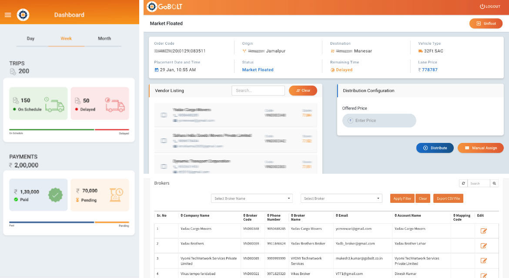Click the email ycmrewari@gmail.com
509x278 pixels.
[x=354, y=229]
